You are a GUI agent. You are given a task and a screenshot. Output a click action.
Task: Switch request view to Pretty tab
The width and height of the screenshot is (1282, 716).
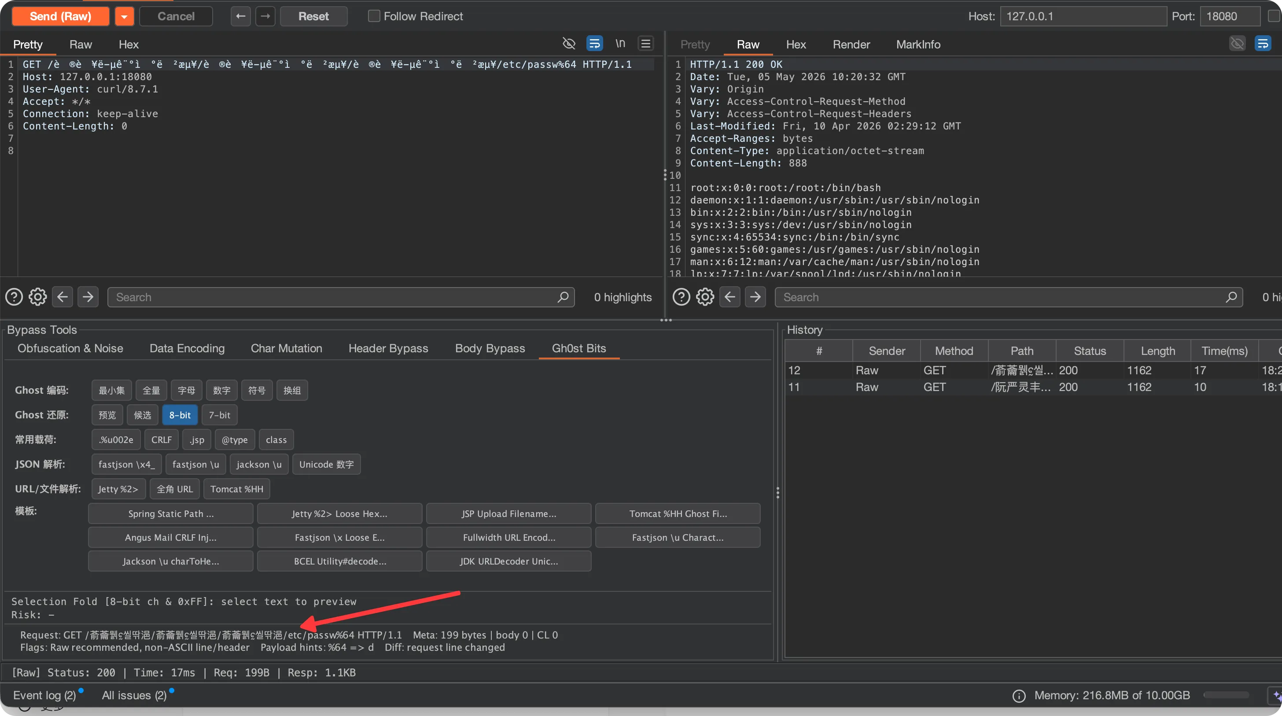pyautogui.click(x=27, y=44)
